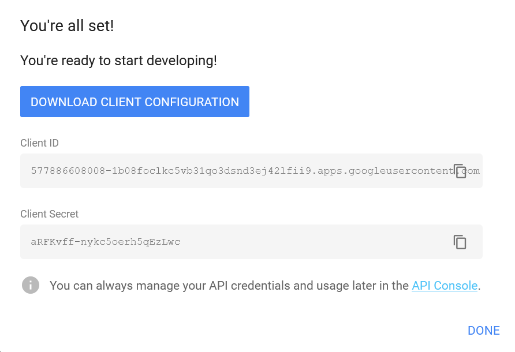The image size is (515, 352).
Task: Select the info circle before the credentials note
Action: pyautogui.click(x=30, y=285)
